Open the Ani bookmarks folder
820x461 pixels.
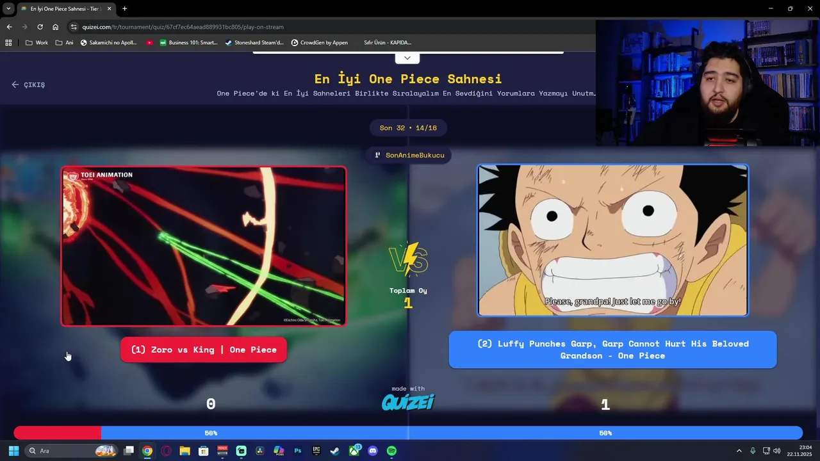[x=65, y=43]
